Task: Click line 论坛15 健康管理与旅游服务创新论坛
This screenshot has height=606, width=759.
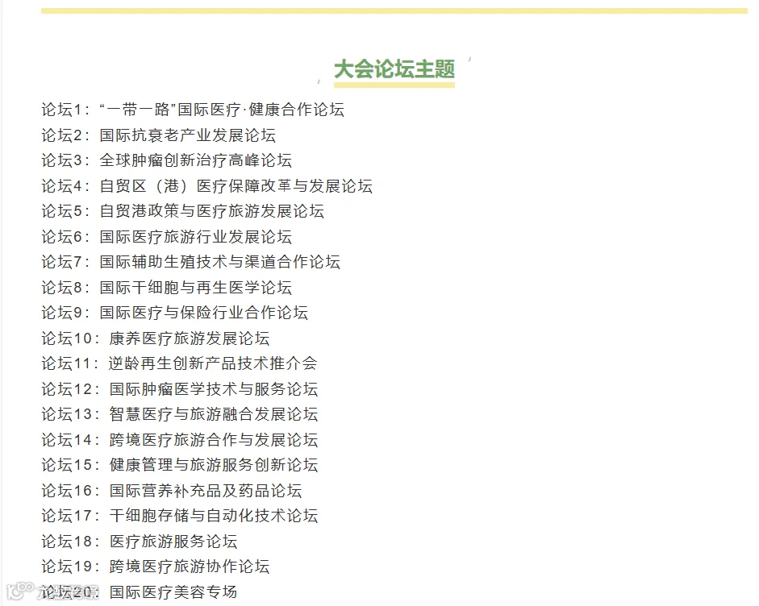Action: pyautogui.click(x=180, y=465)
